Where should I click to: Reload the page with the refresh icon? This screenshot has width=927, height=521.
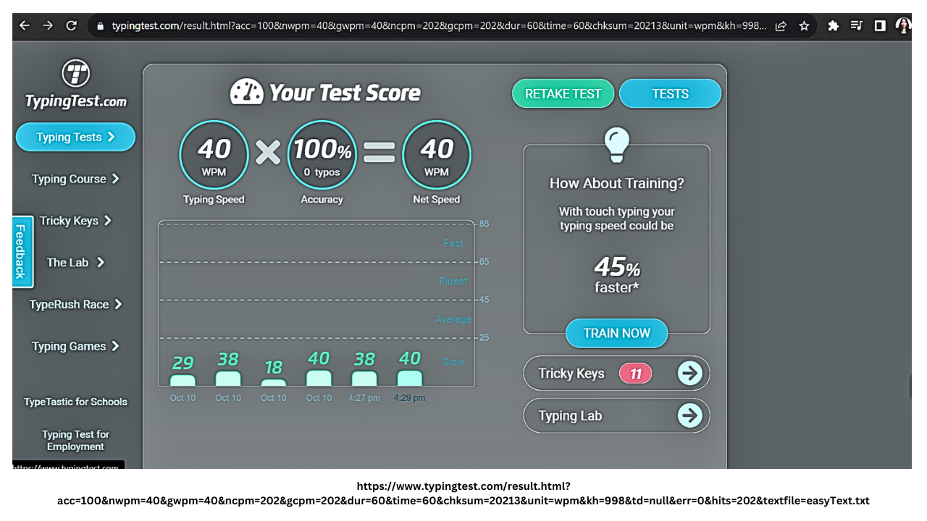click(71, 26)
